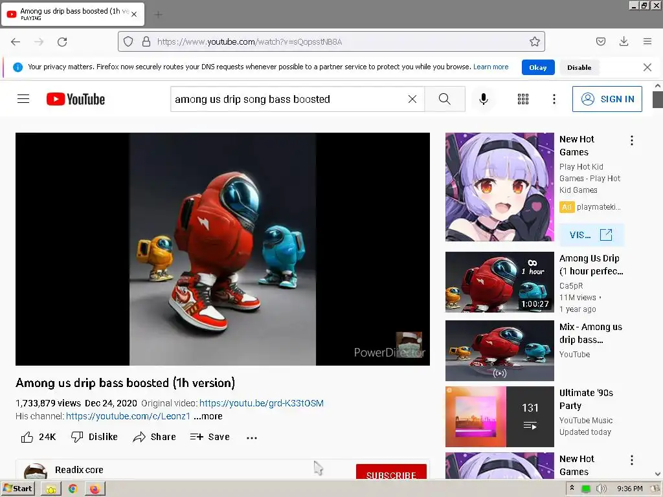
Task: Click the VIS... ad visit button
Action: coord(590,235)
